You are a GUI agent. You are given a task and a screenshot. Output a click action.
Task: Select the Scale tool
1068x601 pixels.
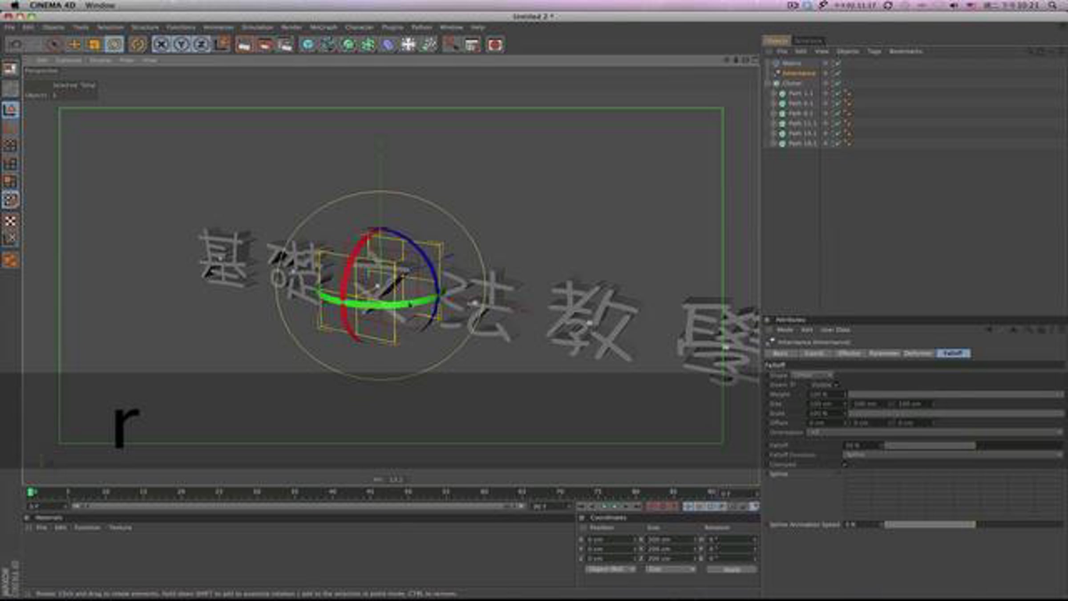point(94,45)
